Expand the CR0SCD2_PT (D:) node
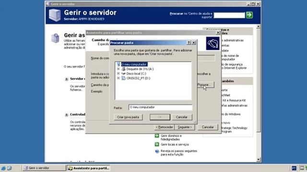 click(118, 78)
